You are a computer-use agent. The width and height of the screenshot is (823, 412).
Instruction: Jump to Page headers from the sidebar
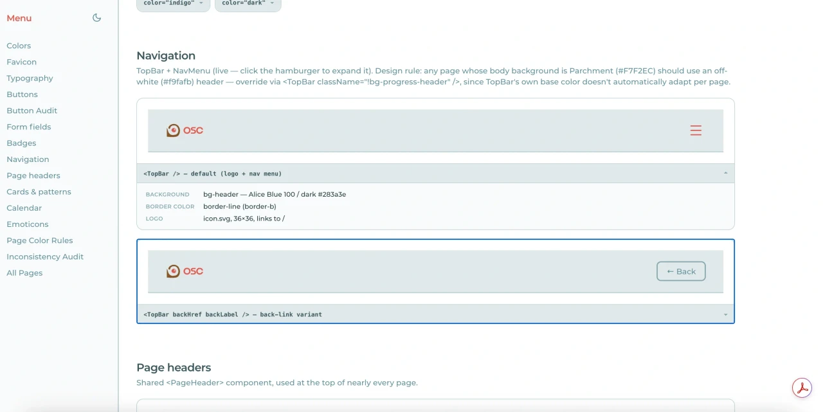pos(33,175)
